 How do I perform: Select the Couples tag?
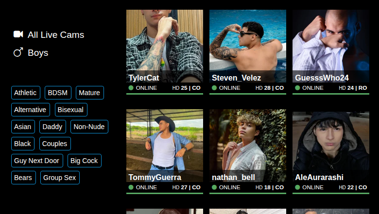point(55,144)
